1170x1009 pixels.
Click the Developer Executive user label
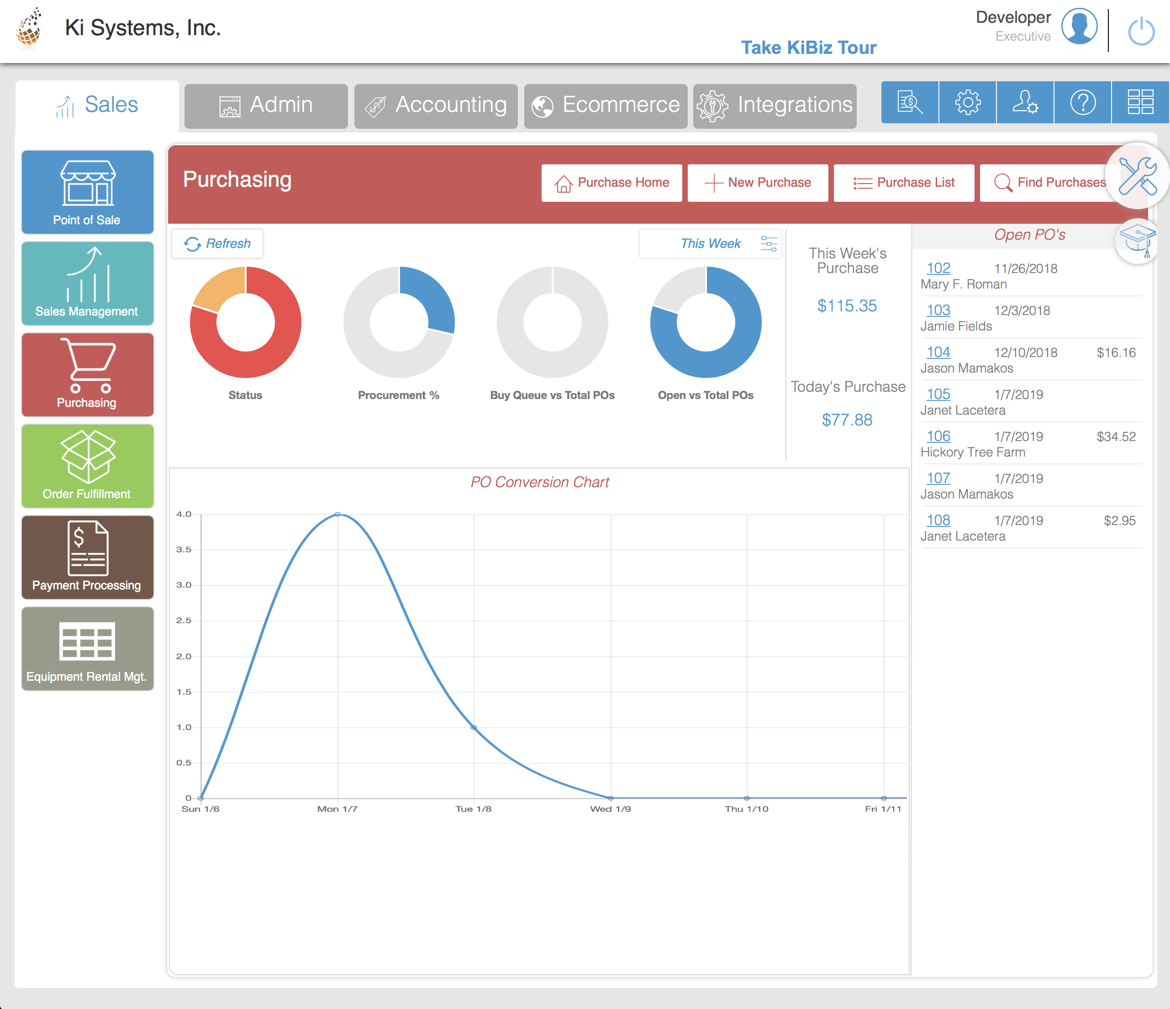1013,26
